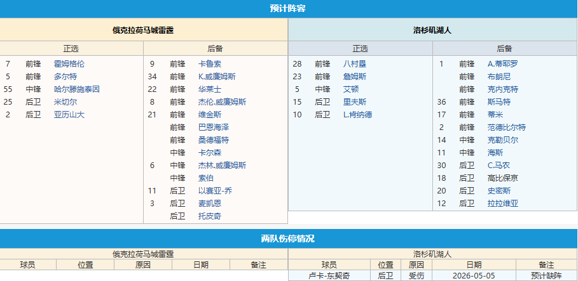
Task: Click 拉拉维亚 player link
Action: [503, 204]
